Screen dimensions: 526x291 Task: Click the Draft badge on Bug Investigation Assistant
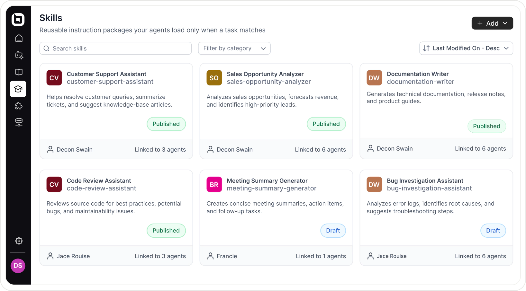point(493,231)
